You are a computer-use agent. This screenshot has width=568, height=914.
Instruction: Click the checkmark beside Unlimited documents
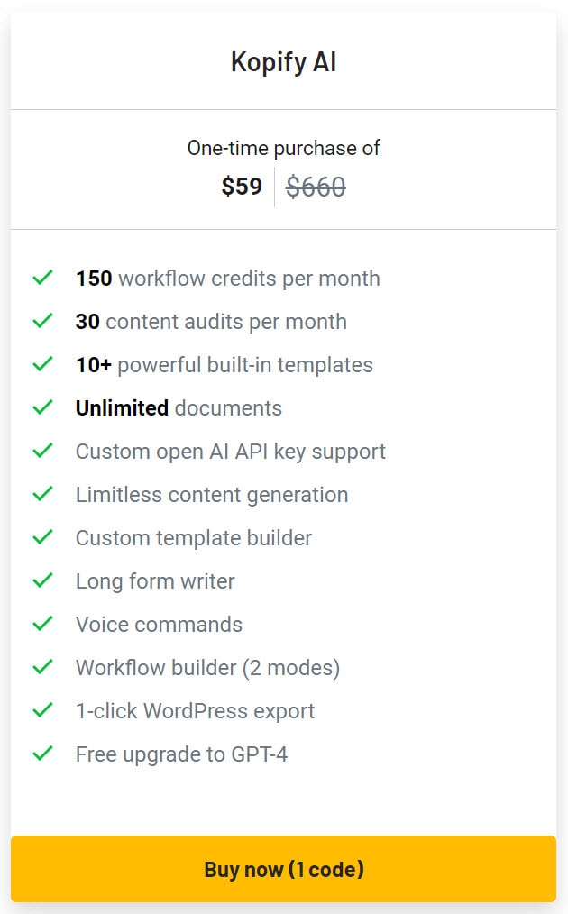(41, 408)
